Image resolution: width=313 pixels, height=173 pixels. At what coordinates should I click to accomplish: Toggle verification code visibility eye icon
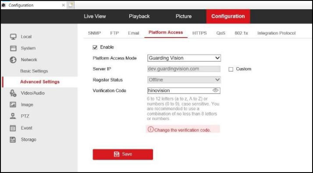coord(215,90)
